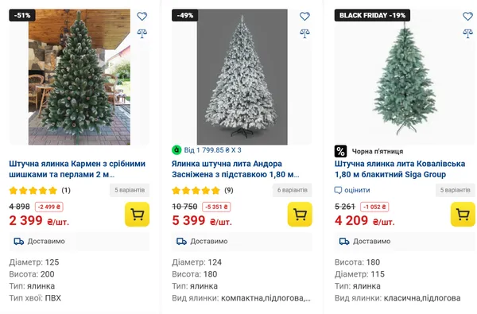477x314 pixels.
Task: Add Андора tree to favorites with heart icon
Action: tap(304, 16)
